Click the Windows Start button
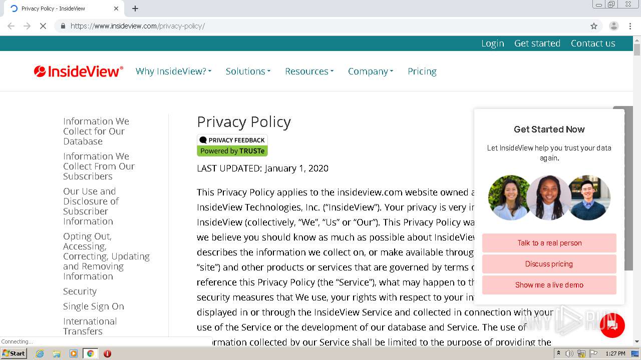Screen dimensions: 641x360 [14, 353]
